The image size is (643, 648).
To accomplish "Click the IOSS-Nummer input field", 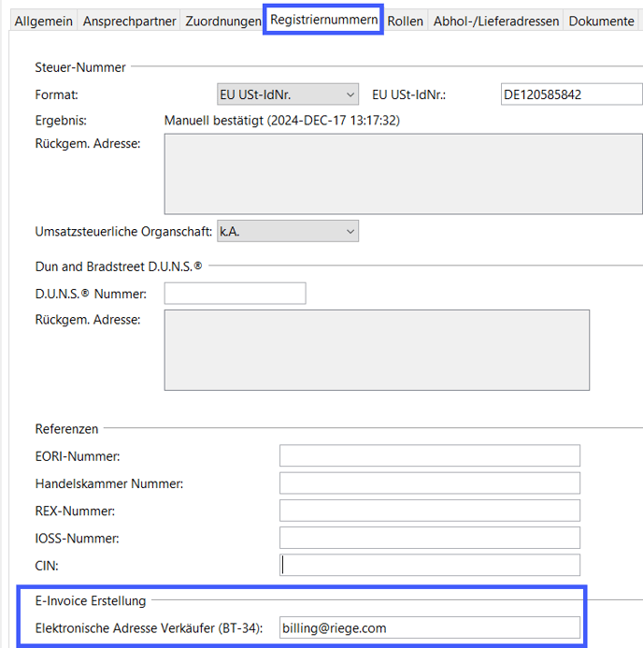I will 430,538.
